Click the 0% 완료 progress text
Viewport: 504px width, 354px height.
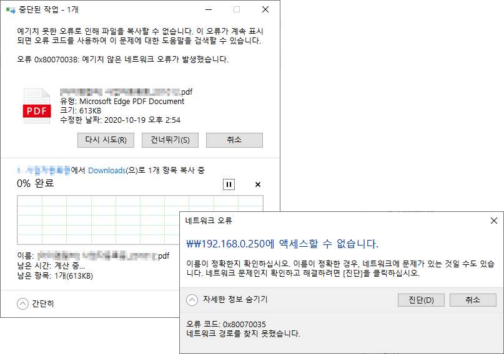tap(36, 183)
